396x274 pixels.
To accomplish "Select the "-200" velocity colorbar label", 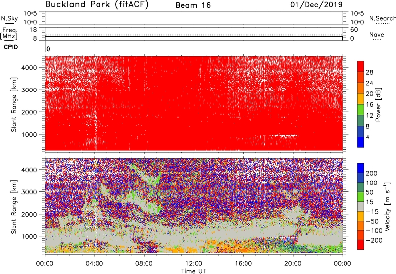I will point(374,240).
